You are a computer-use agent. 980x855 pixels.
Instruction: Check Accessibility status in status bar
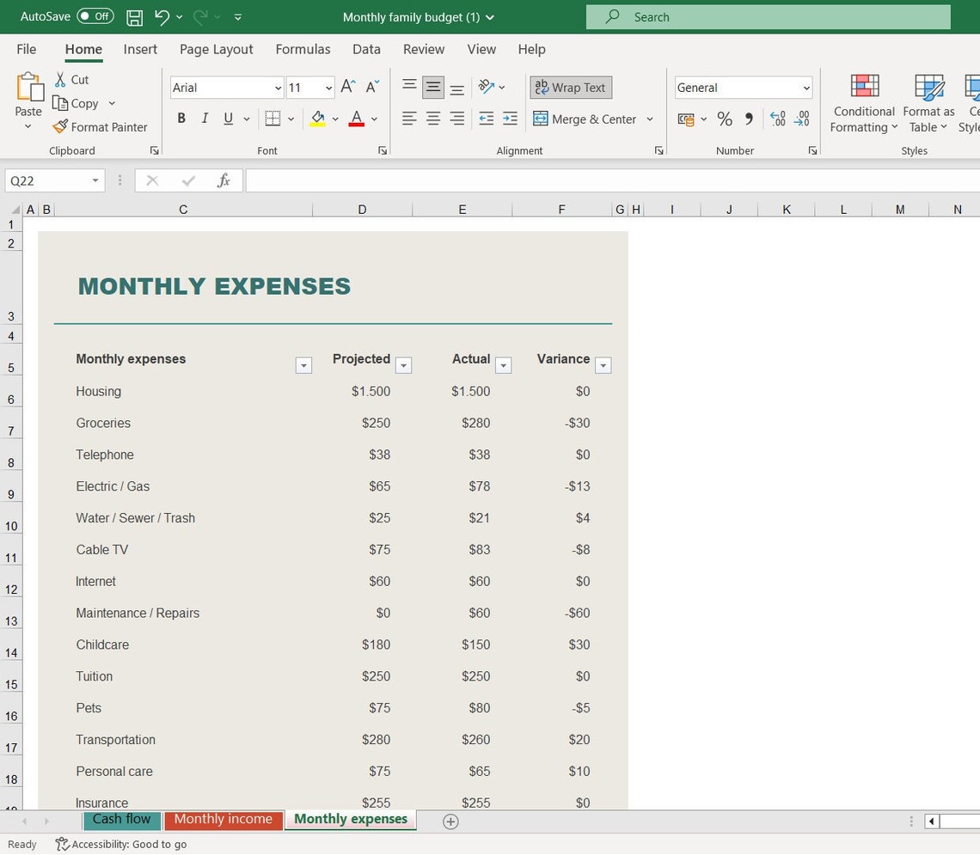(120, 844)
